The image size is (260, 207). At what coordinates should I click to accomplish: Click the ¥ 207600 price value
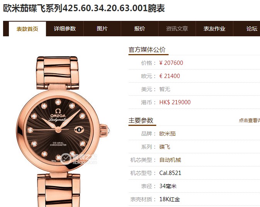171,63
